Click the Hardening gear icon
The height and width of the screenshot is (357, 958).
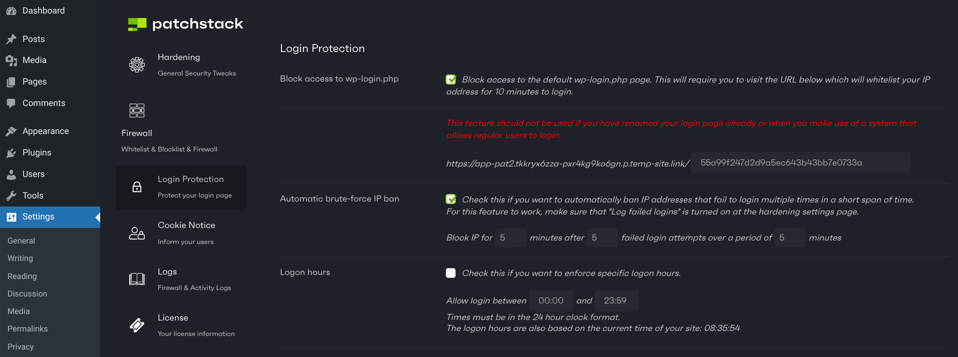(x=137, y=64)
